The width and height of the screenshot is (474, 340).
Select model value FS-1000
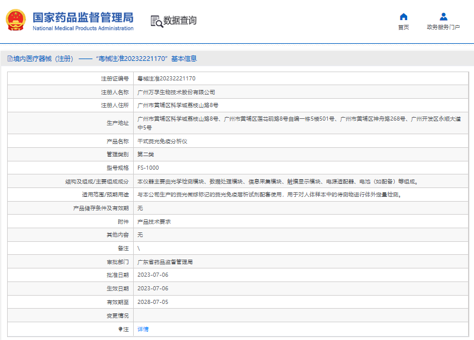148,168
